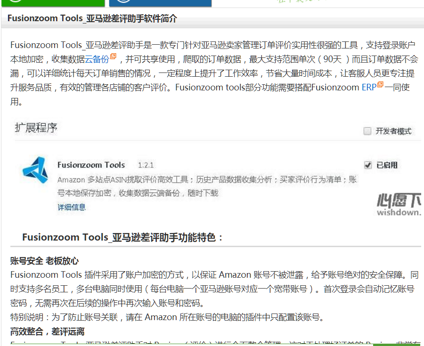The width and height of the screenshot is (424, 346).
Task: Click the external link icon after 云备份
Action: [x=113, y=56]
